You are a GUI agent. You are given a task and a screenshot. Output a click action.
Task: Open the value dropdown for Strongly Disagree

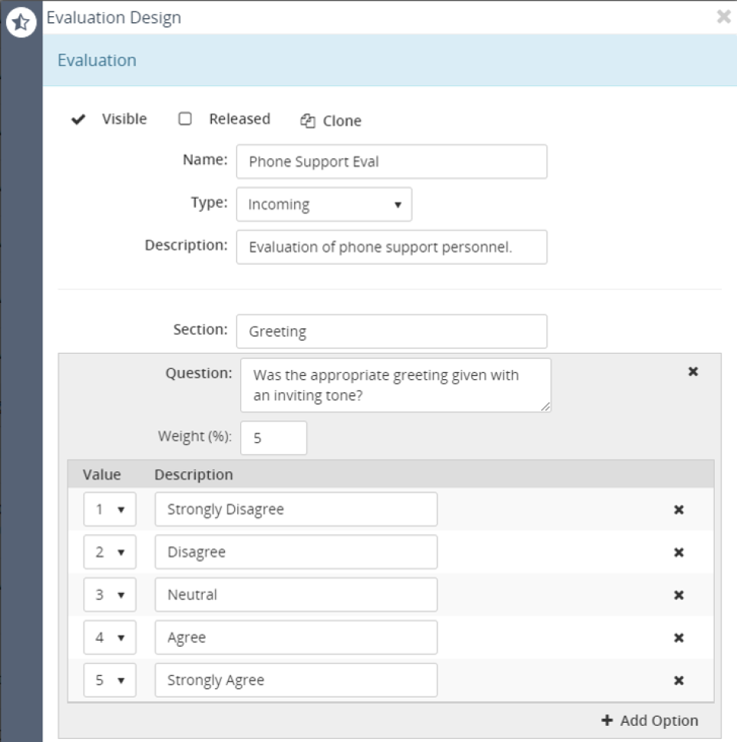point(110,509)
